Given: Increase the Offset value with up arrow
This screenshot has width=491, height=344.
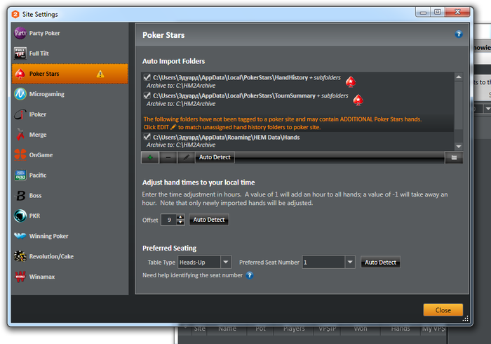Looking at the screenshot, I should [x=180, y=217].
